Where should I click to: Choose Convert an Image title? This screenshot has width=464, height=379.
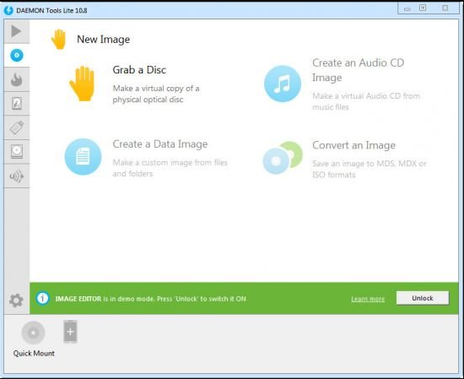click(x=353, y=145)
